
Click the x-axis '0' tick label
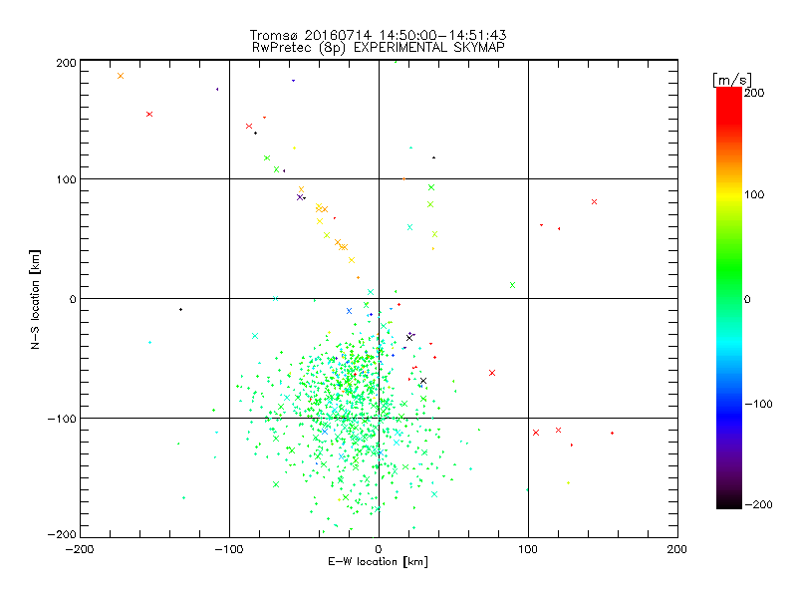click(379, 549)
